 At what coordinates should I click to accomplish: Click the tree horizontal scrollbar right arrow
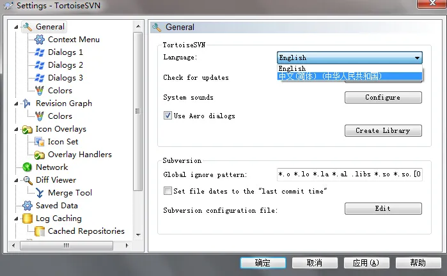point(127,245)
